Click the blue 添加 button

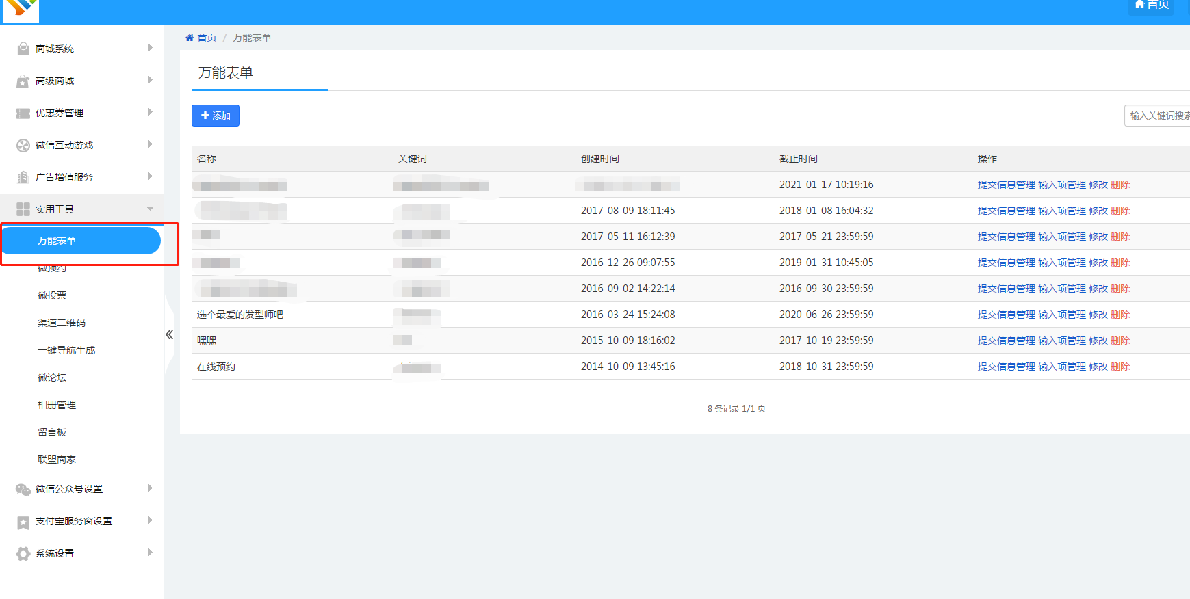click(x=216, y=116)
